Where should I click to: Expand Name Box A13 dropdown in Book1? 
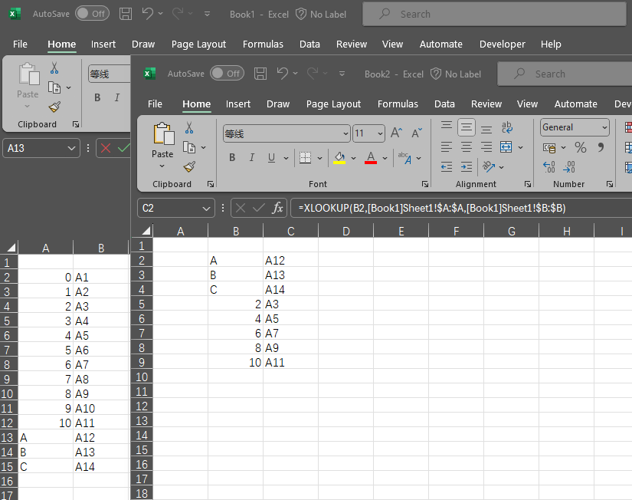[x=71, y=149]
